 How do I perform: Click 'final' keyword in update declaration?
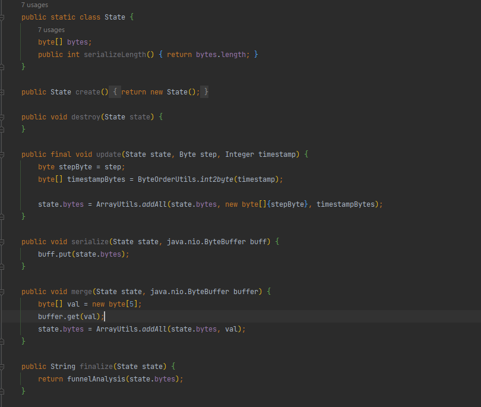tap(61, 154)
